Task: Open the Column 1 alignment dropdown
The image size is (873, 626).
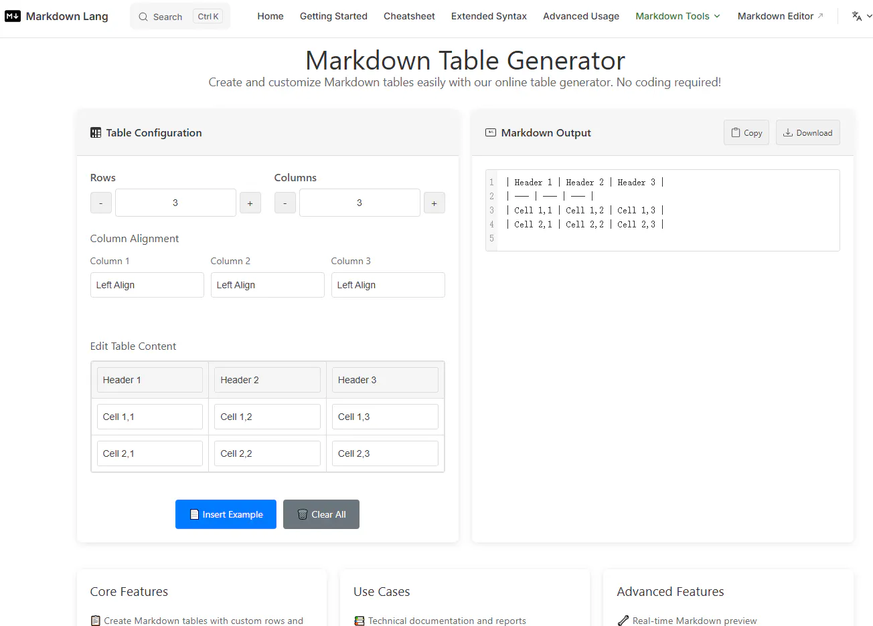Action: point(147,285)
